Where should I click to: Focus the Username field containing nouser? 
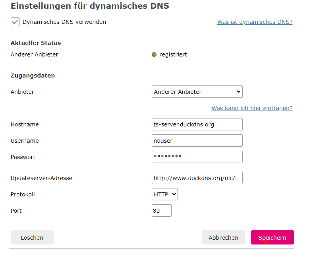click(197, 141)
